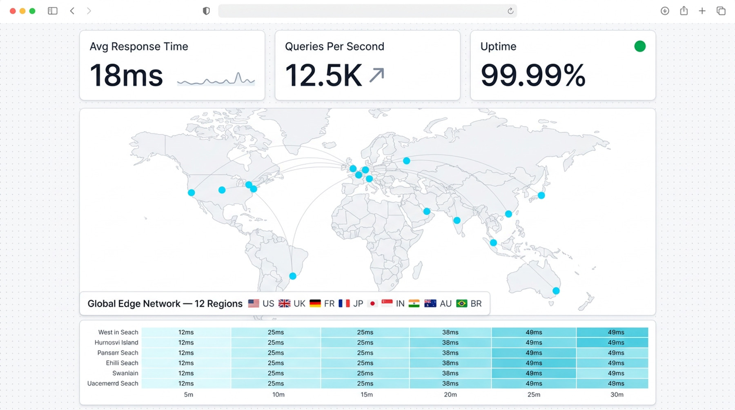Click the map marker in Japan

pyautogui.click(x=541, y=195)
